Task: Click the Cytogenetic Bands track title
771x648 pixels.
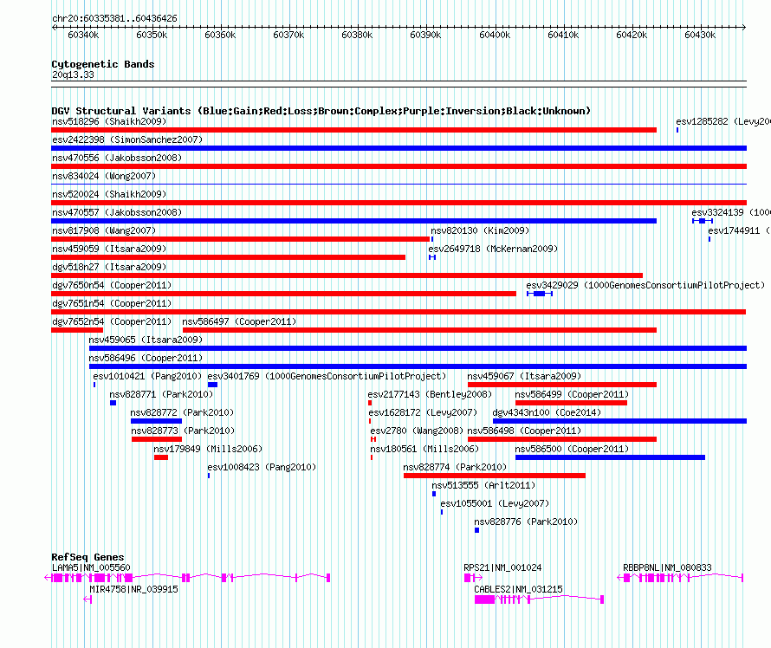Action: [103, 64]
